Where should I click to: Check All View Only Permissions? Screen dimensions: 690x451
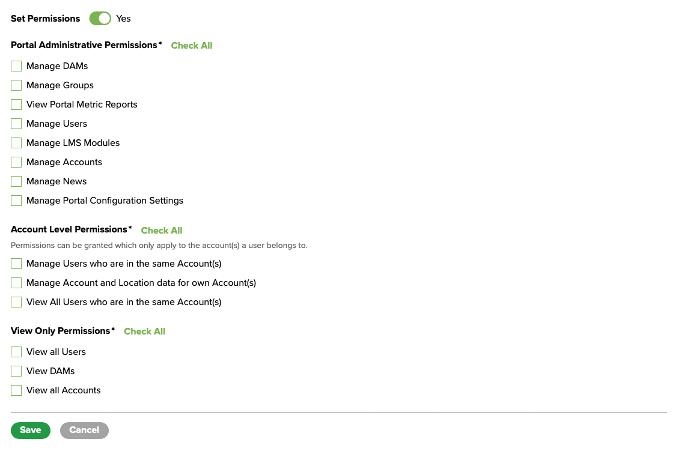coord(144,331)
